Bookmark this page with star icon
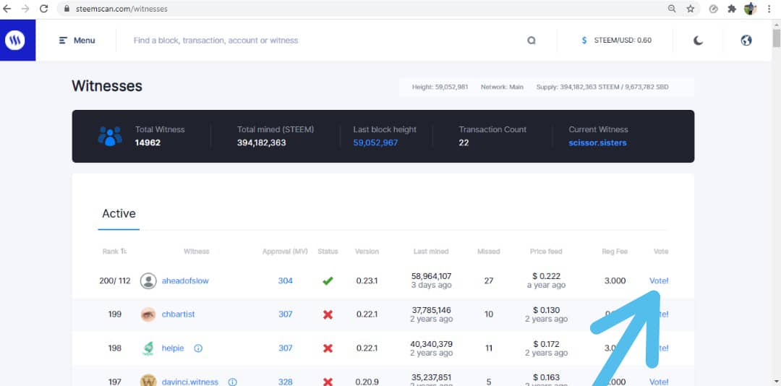 [691, 9]
